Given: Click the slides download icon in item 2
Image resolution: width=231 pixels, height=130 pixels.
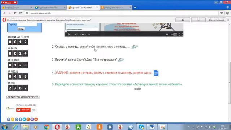Looking at the screenshot, I should 134,47.
